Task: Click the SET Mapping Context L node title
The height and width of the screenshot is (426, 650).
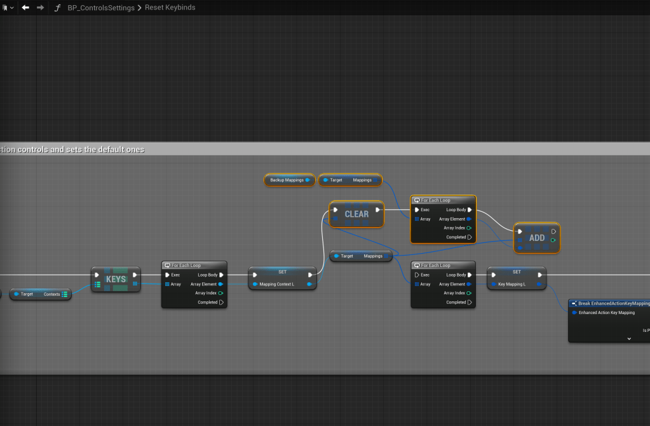Action: (x=282, y=272)
